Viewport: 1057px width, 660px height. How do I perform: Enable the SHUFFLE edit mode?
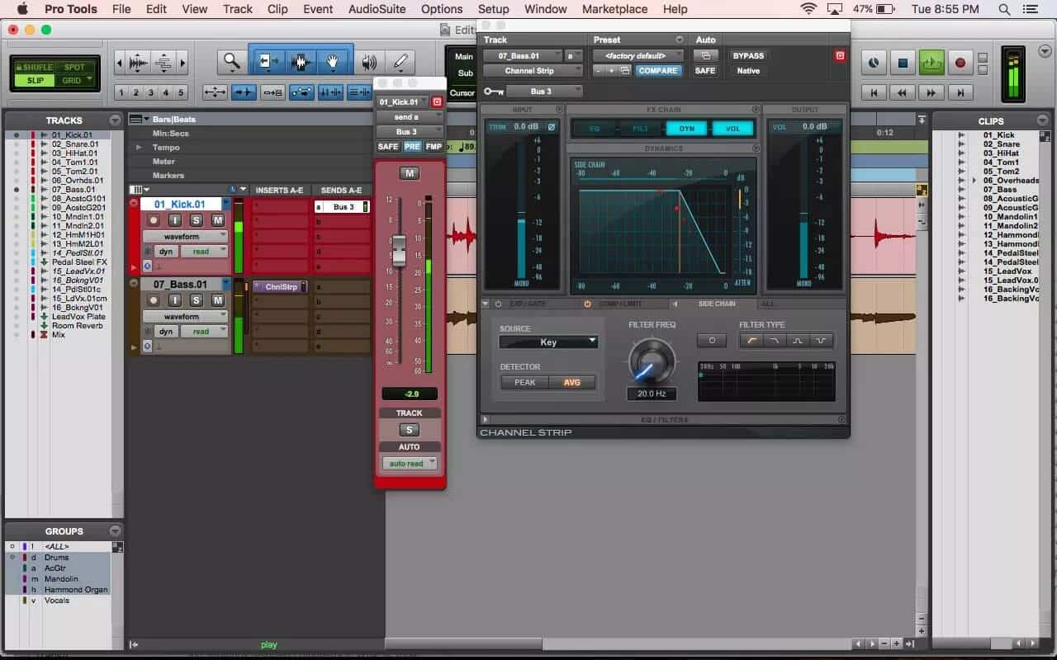[x=36, y=68]
